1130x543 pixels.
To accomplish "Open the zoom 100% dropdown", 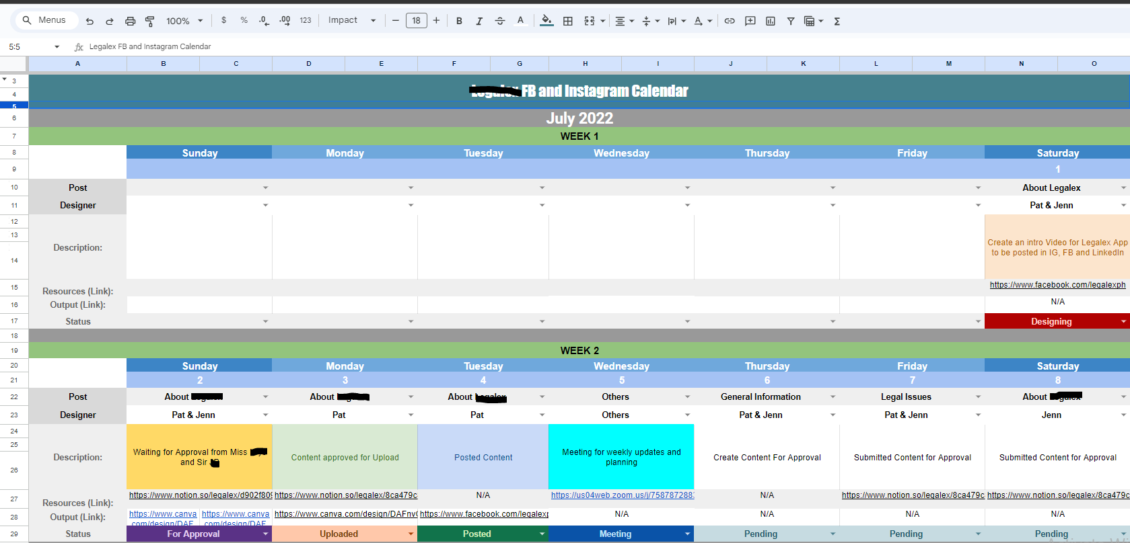I will (184, 21).
